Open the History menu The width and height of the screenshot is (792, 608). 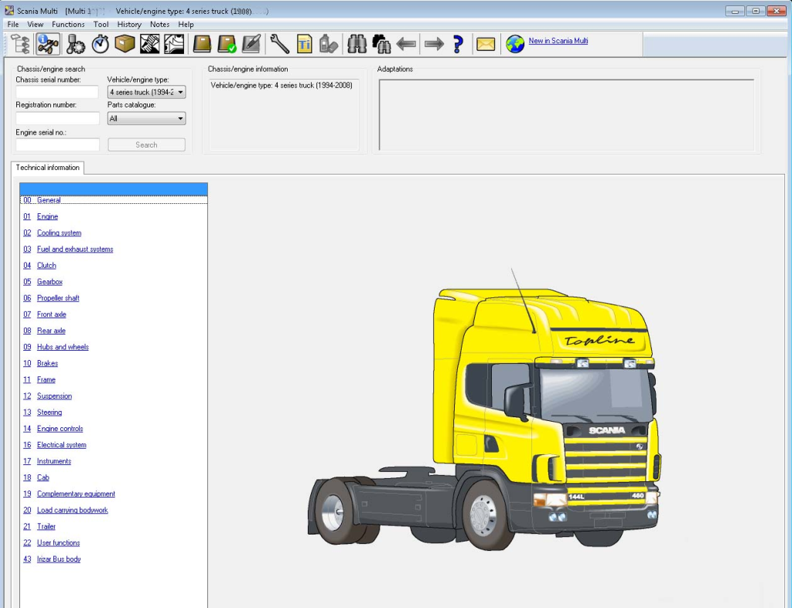click(129, 25)
